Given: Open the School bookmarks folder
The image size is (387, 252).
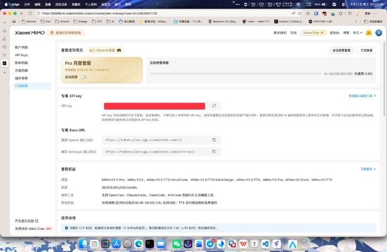Looking at the screenshot, I should point(62,21).
